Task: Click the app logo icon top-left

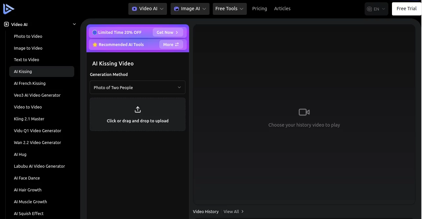Action: (9, 9)
